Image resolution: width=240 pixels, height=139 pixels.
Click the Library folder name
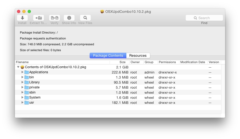tap(34, 82)
